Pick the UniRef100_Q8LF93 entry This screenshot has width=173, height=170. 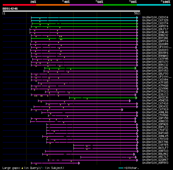tap(155, 74)
